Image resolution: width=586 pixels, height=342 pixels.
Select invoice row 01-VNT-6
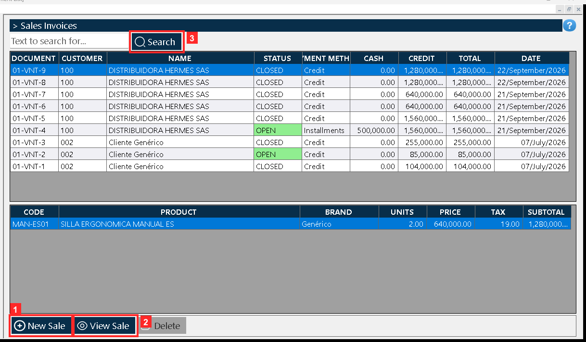[289, 106]
